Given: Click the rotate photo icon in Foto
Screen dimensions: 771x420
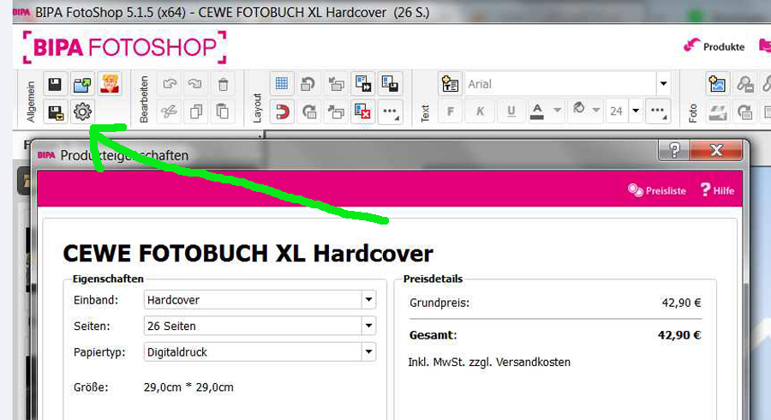Looking at the screenshot, I should (745, 112).
